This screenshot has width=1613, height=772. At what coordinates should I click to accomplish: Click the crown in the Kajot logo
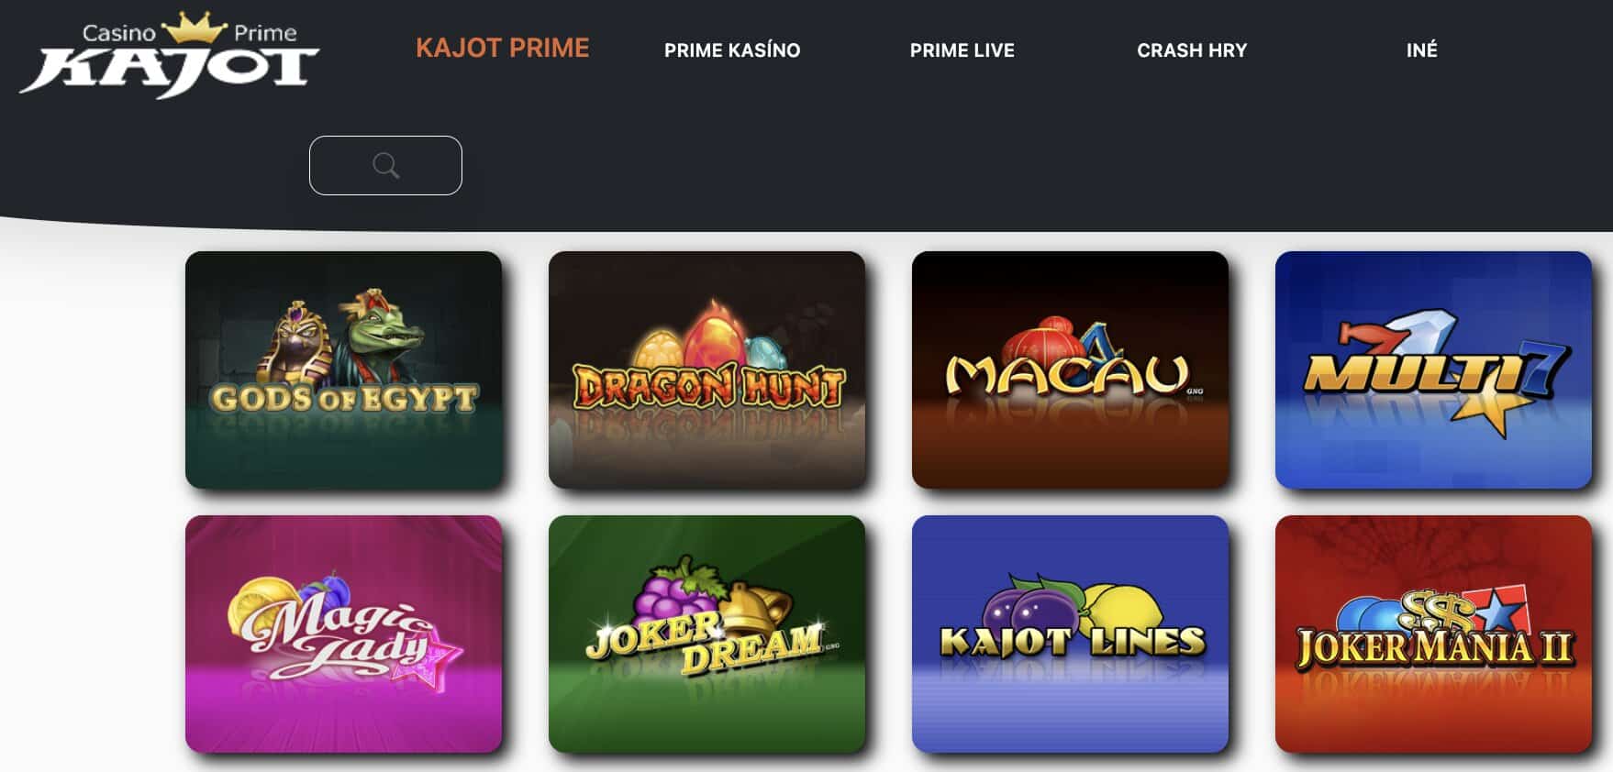(194, 27)
